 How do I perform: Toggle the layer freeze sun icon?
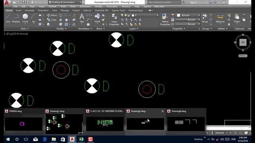(x=126, y=15)
